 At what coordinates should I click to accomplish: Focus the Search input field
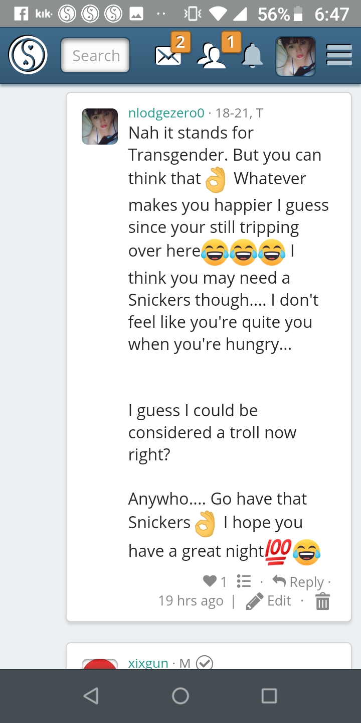pyautogui.click(x=95, y=55)
